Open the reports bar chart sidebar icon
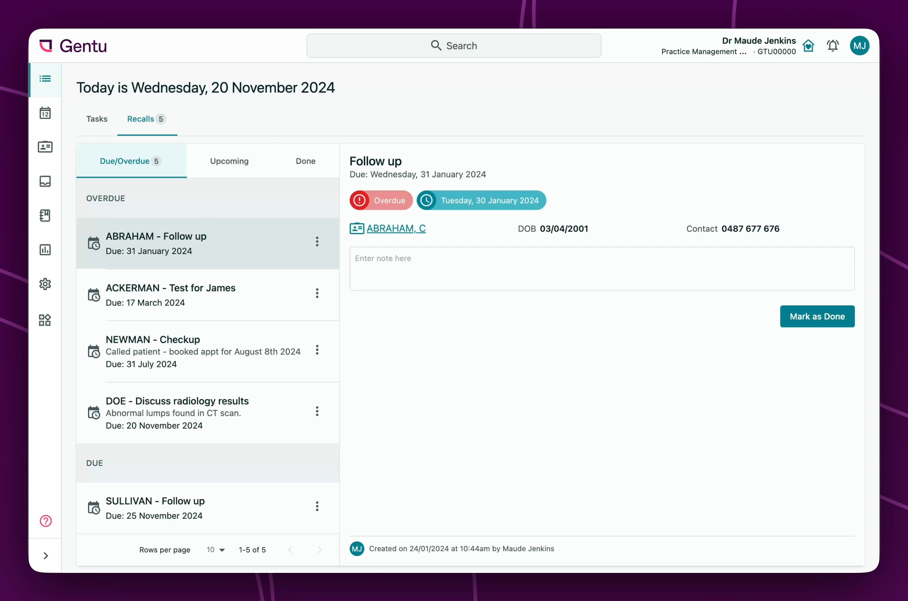This screenshot has height=601, width=908. (45, 250)
